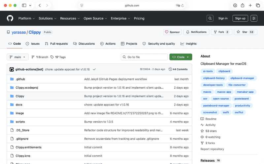Viewport: 264px width, 164px height.
Task: Click the .DS_Store file icon
Action: click(x=12, y=130)
